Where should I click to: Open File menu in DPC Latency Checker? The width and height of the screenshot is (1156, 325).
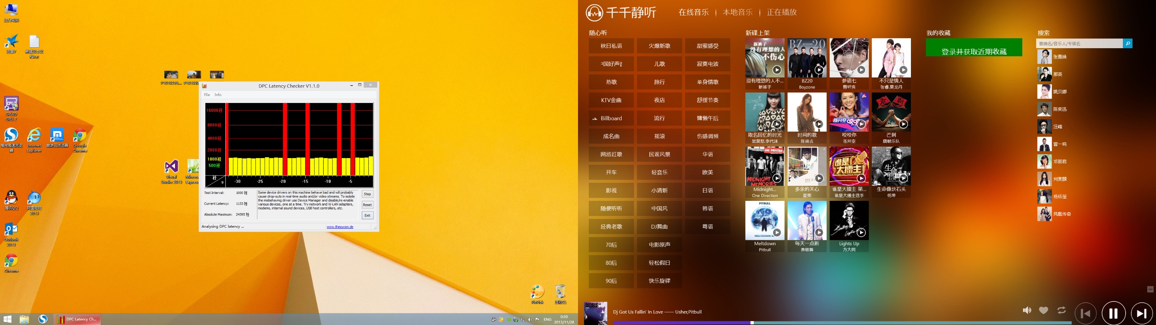[207, 95]
